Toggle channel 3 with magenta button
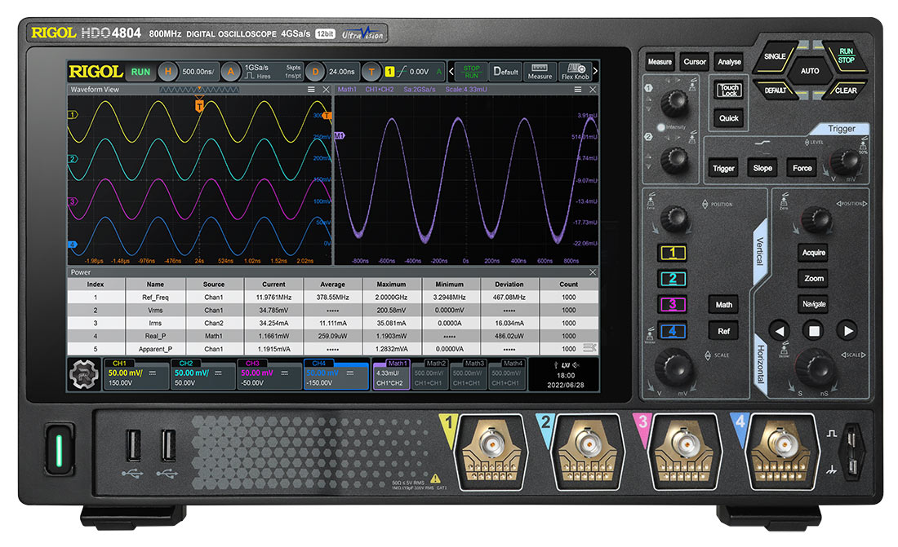 click(672, 305)
